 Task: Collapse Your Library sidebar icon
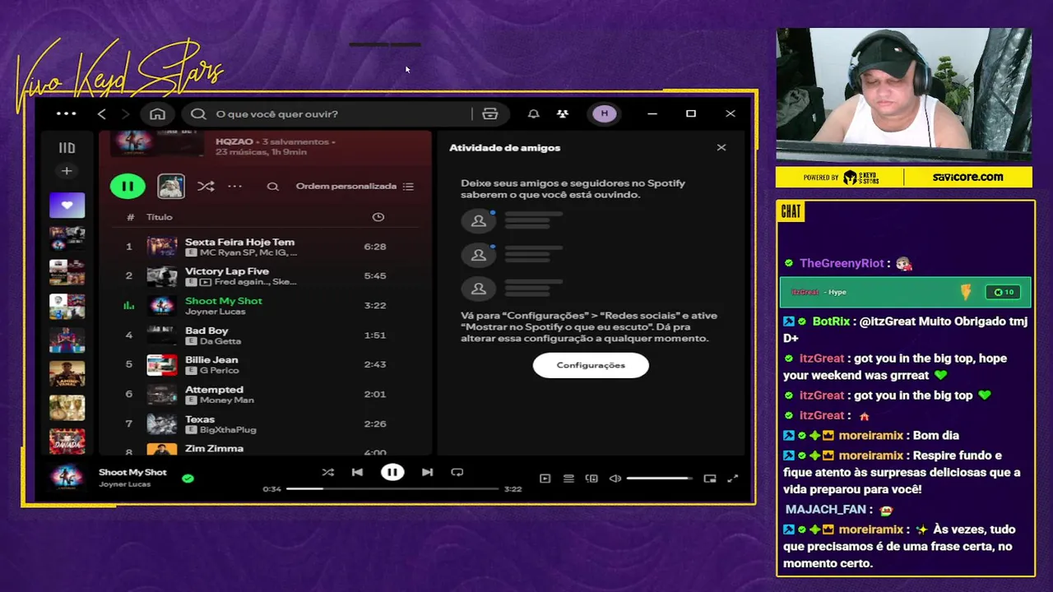[x=67, y=148]
